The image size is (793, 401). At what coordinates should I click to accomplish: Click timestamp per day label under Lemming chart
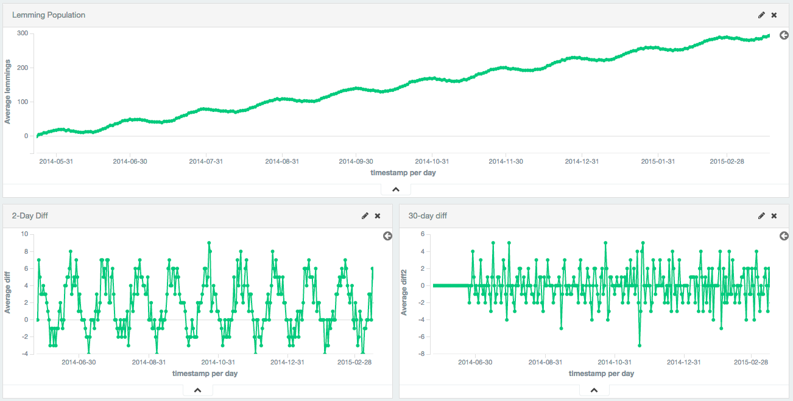(x=403, y=173)
